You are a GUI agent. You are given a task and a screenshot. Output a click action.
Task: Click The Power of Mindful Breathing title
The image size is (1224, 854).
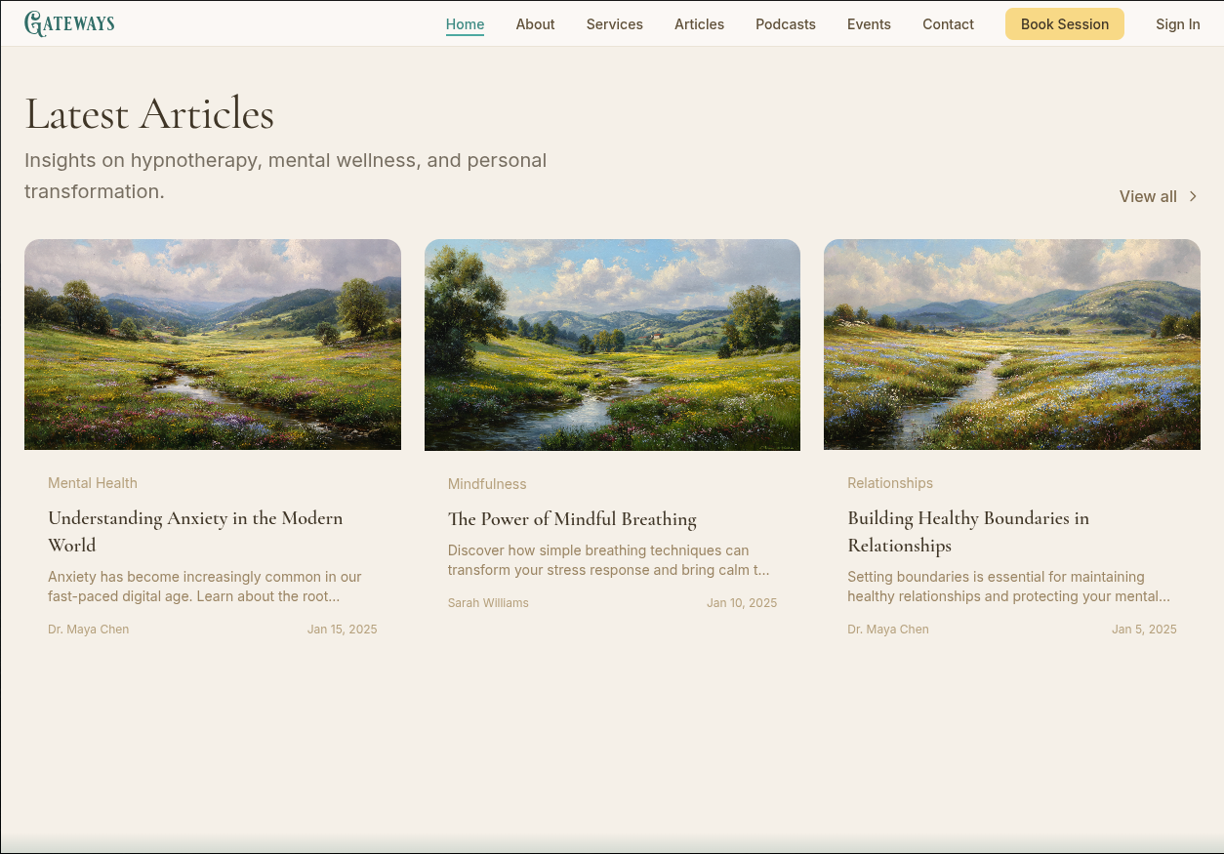point(572,519)
